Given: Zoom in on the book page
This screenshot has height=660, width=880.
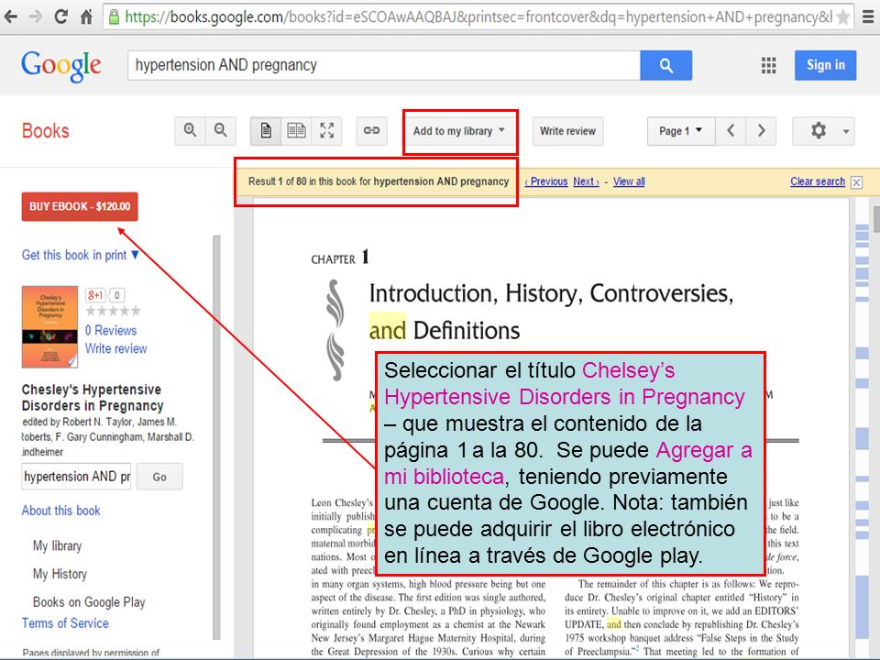Looking at the screenshot, I should (191, 131).
